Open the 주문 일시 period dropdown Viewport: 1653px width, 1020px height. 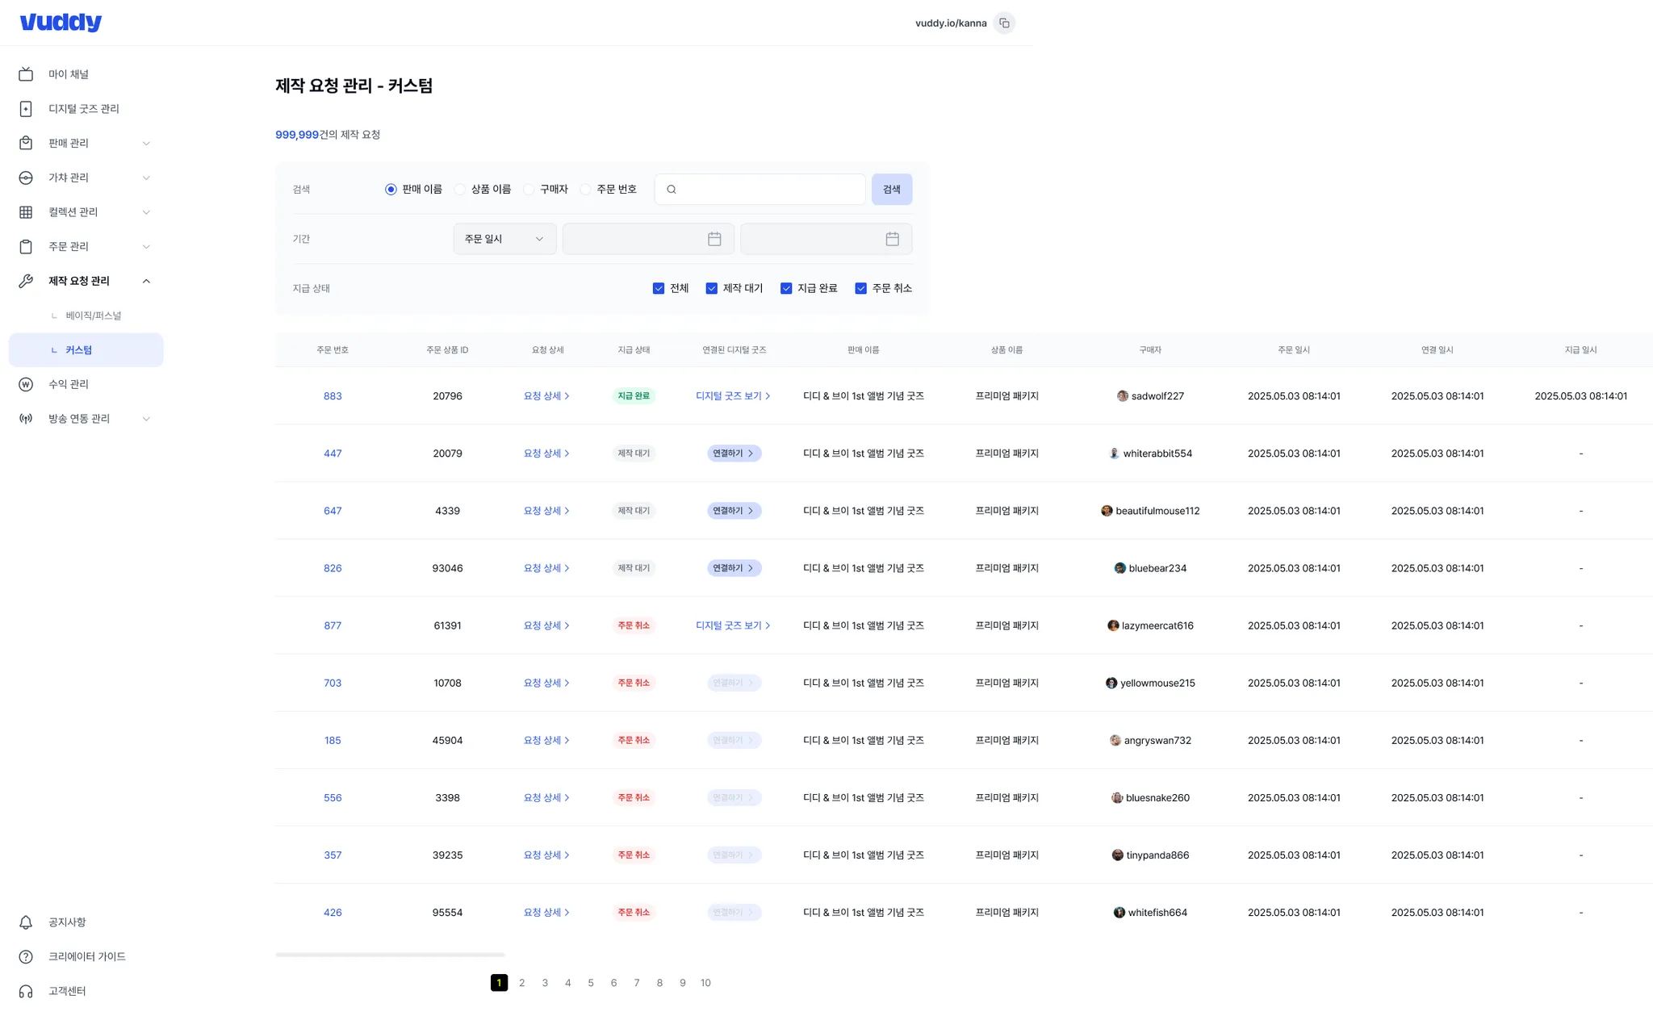point(504,239)
